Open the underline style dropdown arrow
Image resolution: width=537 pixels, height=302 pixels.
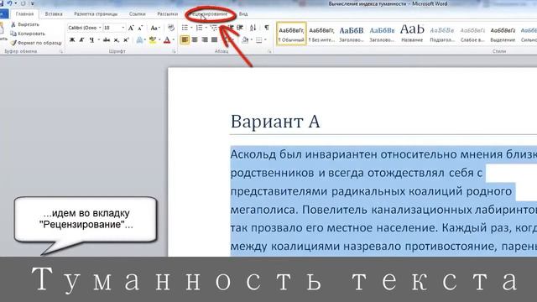coord(99,40)
